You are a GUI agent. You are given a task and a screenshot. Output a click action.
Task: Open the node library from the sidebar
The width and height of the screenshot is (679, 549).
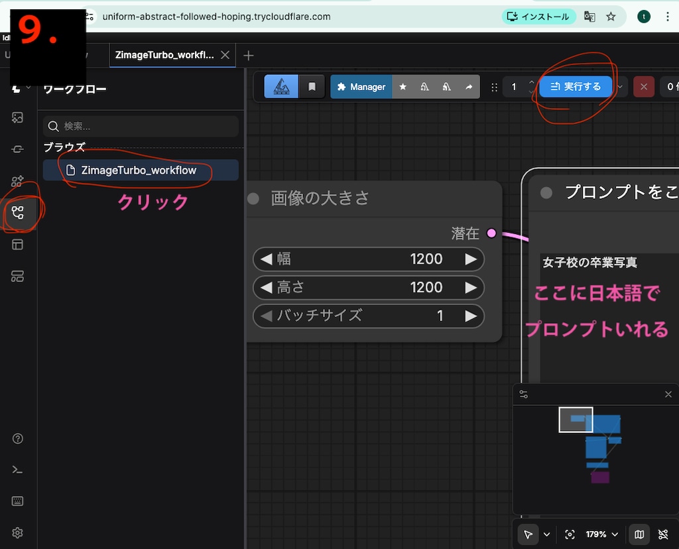18,180
